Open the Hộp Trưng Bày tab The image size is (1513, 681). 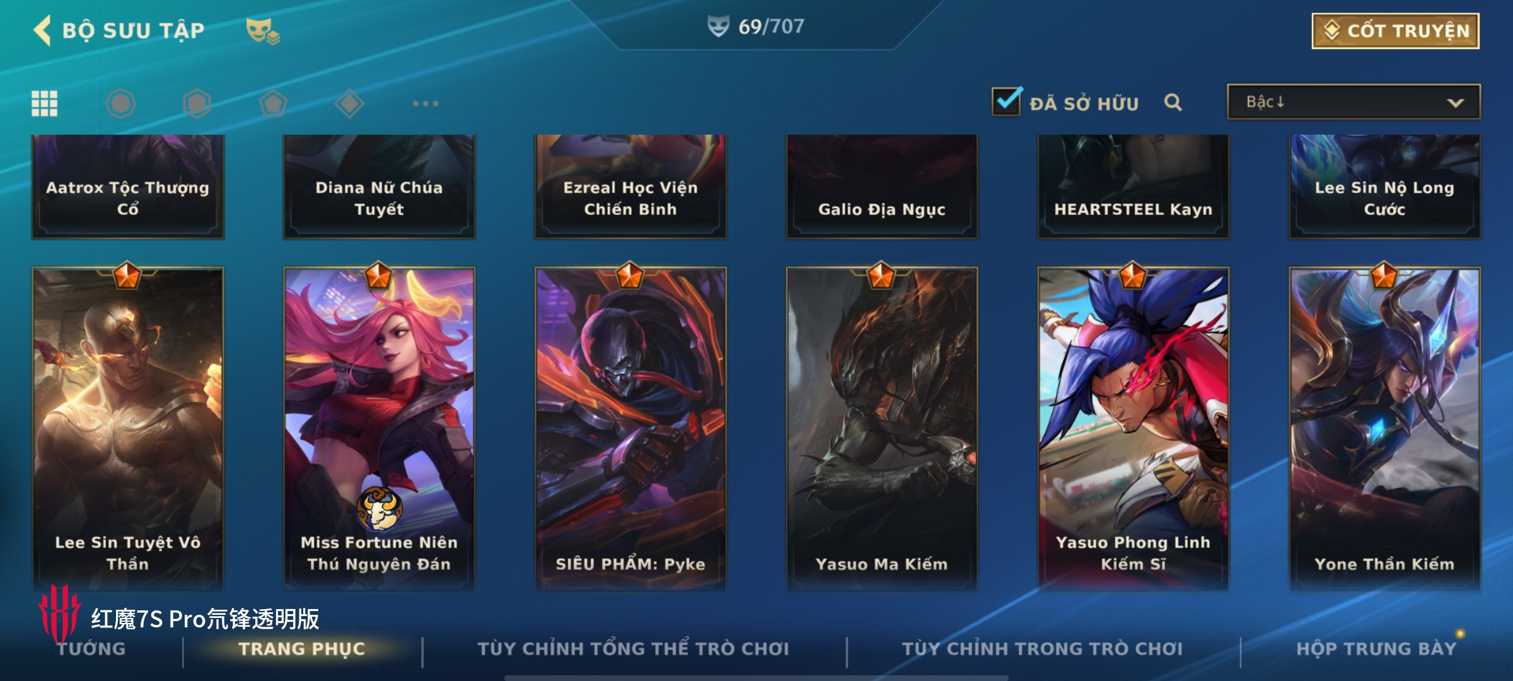[1376, 649]
